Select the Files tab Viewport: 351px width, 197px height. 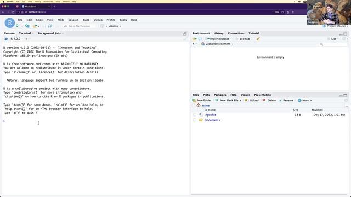[x=195, y=95]
